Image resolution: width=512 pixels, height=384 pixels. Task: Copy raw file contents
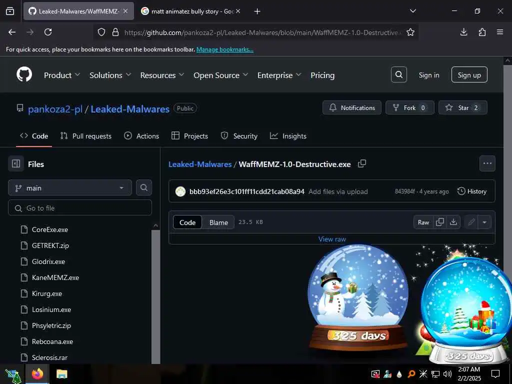[440, 222]
